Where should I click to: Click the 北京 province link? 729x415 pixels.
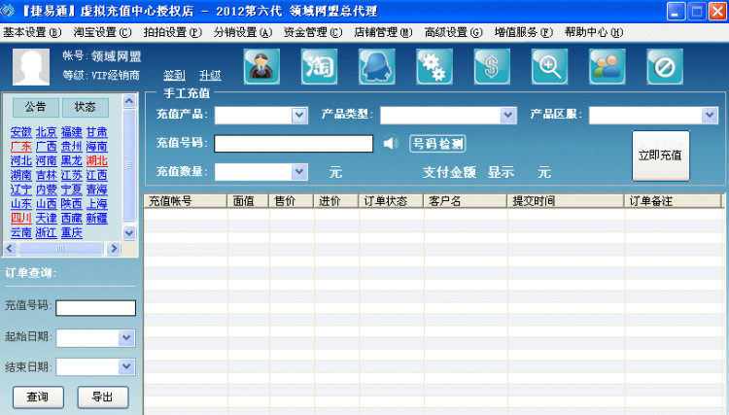[x=47, y=132]
